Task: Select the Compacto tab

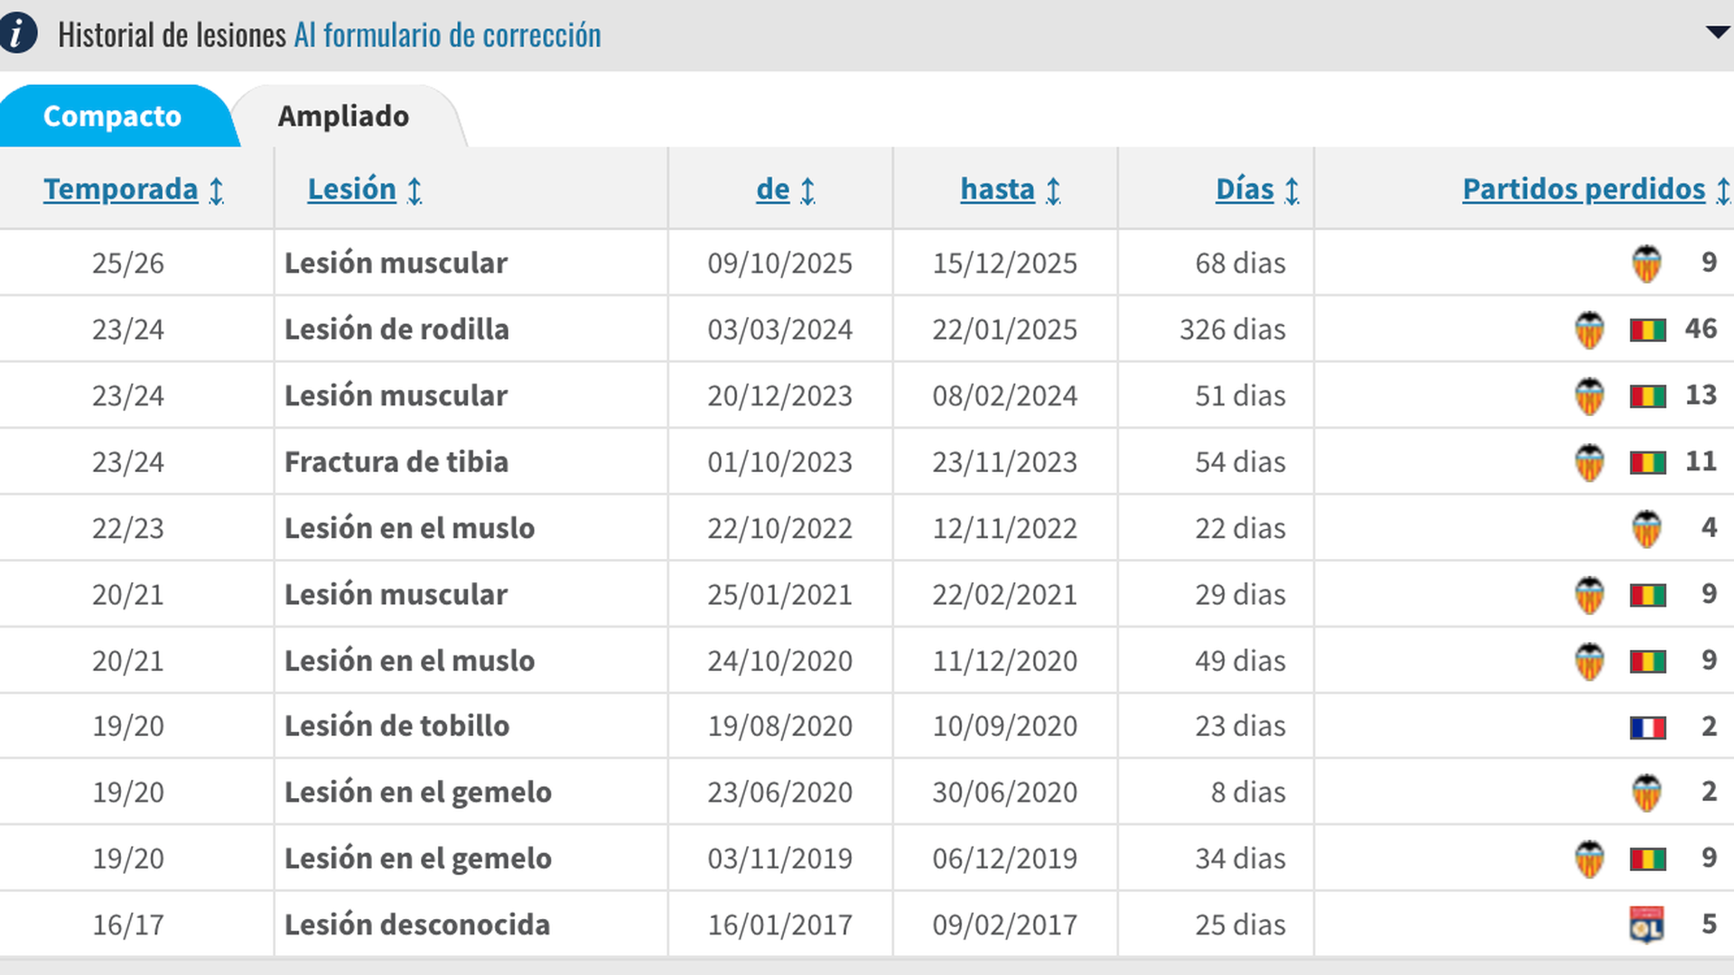Action: coord(115,116)
